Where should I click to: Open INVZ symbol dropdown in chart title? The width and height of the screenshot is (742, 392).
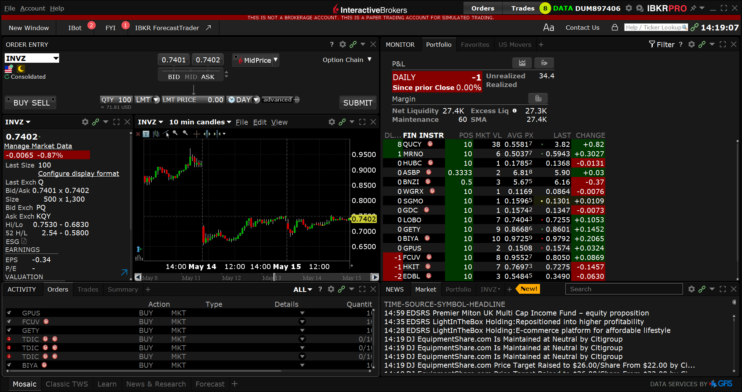click(x=151, y=122)
